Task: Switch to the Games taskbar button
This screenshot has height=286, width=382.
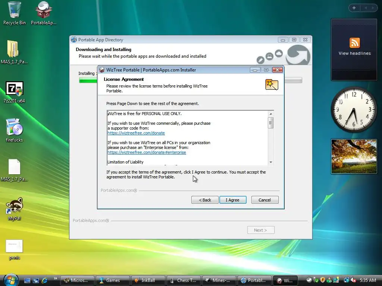Action: click(x=113, y=280)
